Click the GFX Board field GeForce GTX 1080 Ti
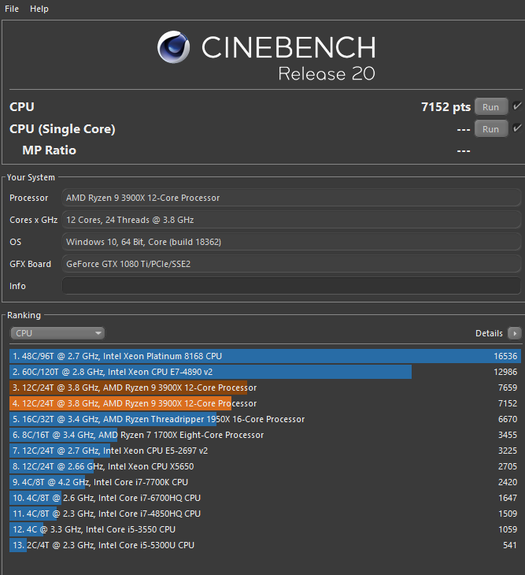525x575 pixels. coord(291,264)
